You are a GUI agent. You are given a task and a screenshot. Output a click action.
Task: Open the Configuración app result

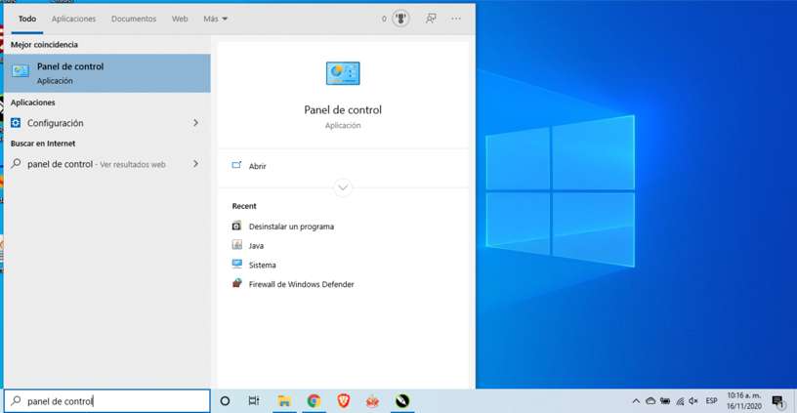tap(107, 123)
